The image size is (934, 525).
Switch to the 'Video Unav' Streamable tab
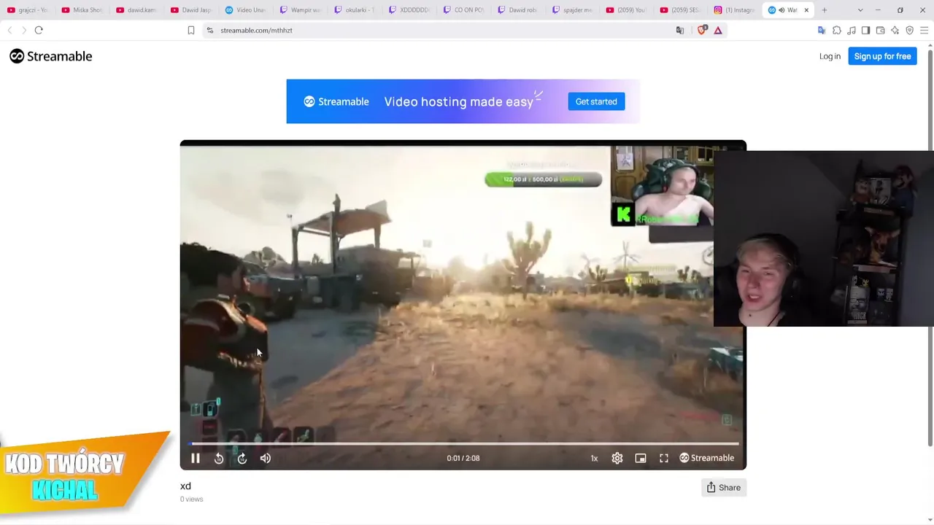tap(246, 10)
